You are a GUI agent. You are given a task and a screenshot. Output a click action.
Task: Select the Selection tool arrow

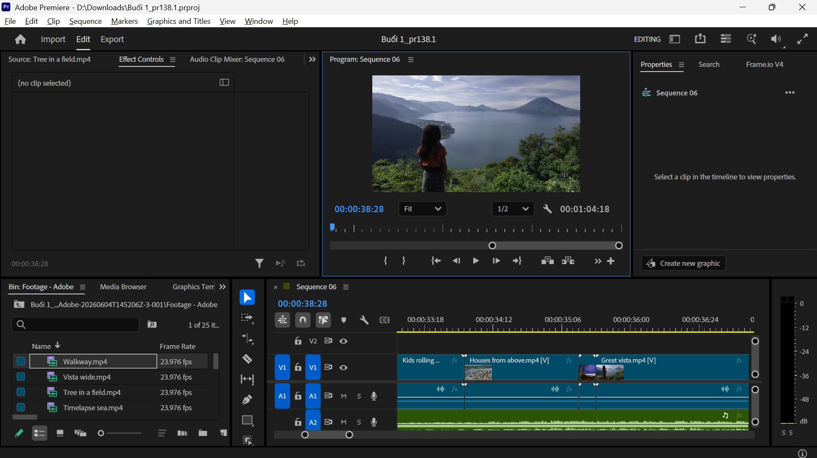coord(247,297)
